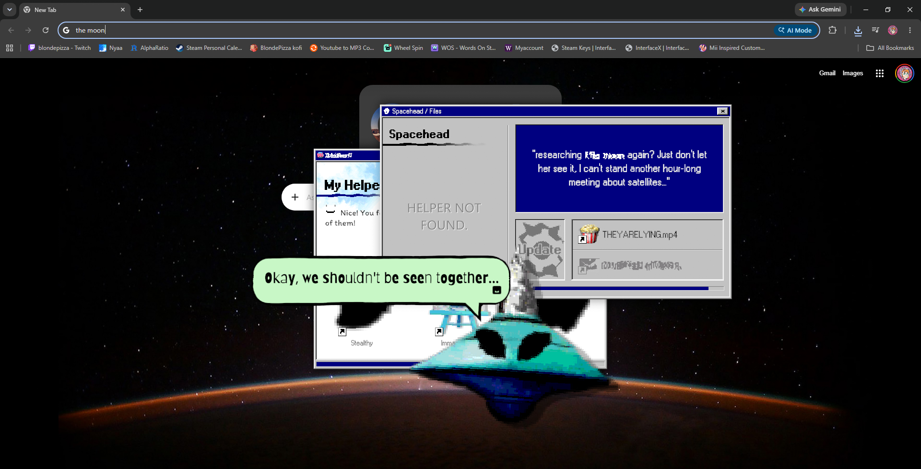Open the Myaccount bookmark
This screenshot has width=921, height=469.
tap(524, 48)
